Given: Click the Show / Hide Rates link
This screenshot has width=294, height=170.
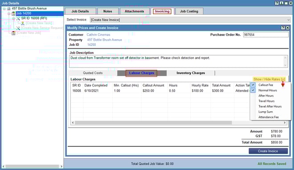Looking at the screenshot, I should tap(269, 79).
